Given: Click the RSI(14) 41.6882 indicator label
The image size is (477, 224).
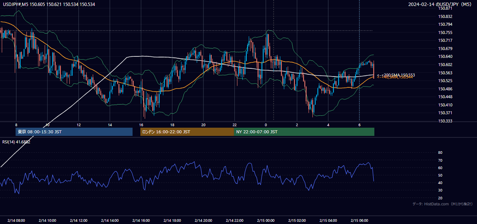Looking at the screenshot, I should [x=16, y=142].
